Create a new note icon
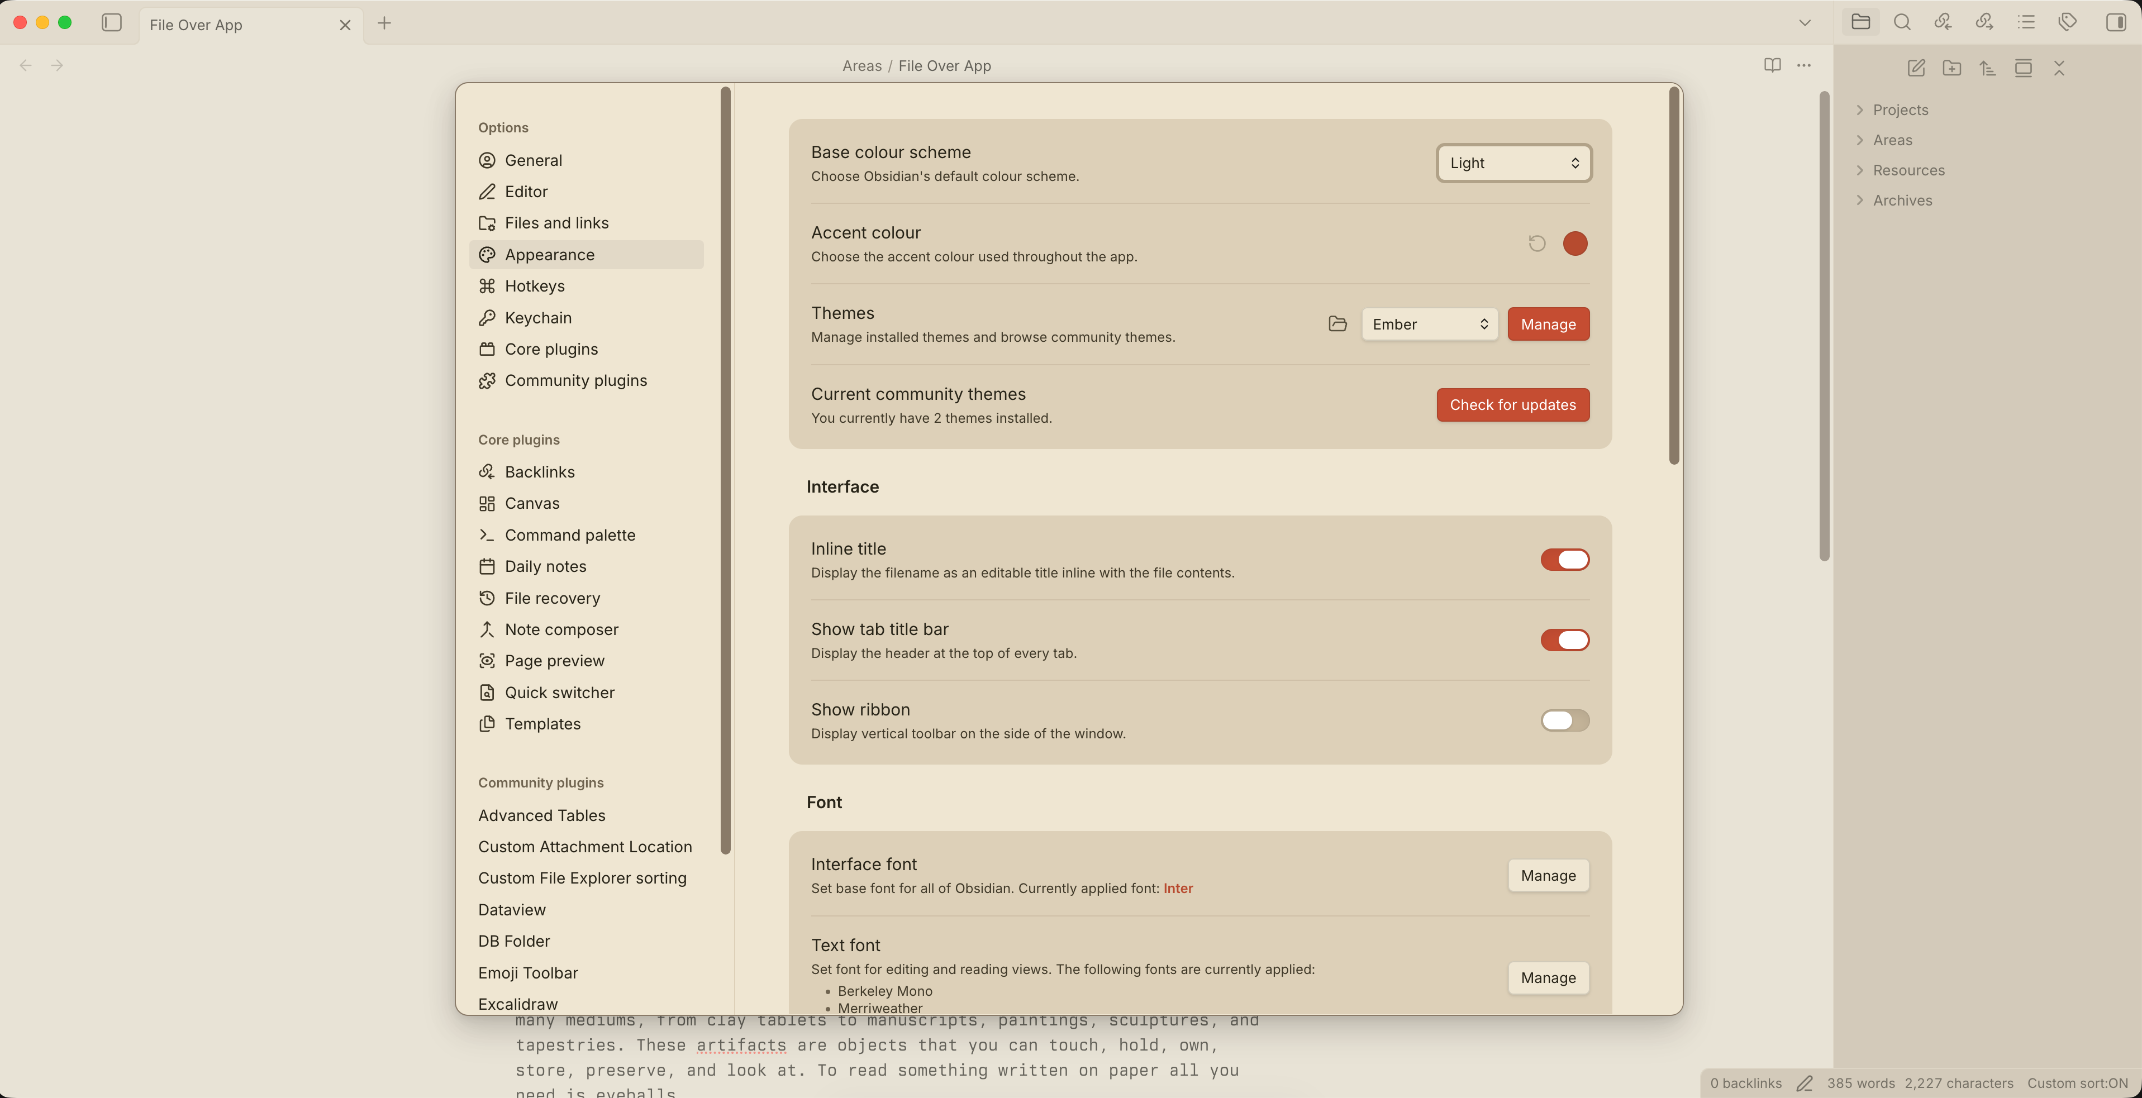2142x1098 pixels. point(1916,68)
